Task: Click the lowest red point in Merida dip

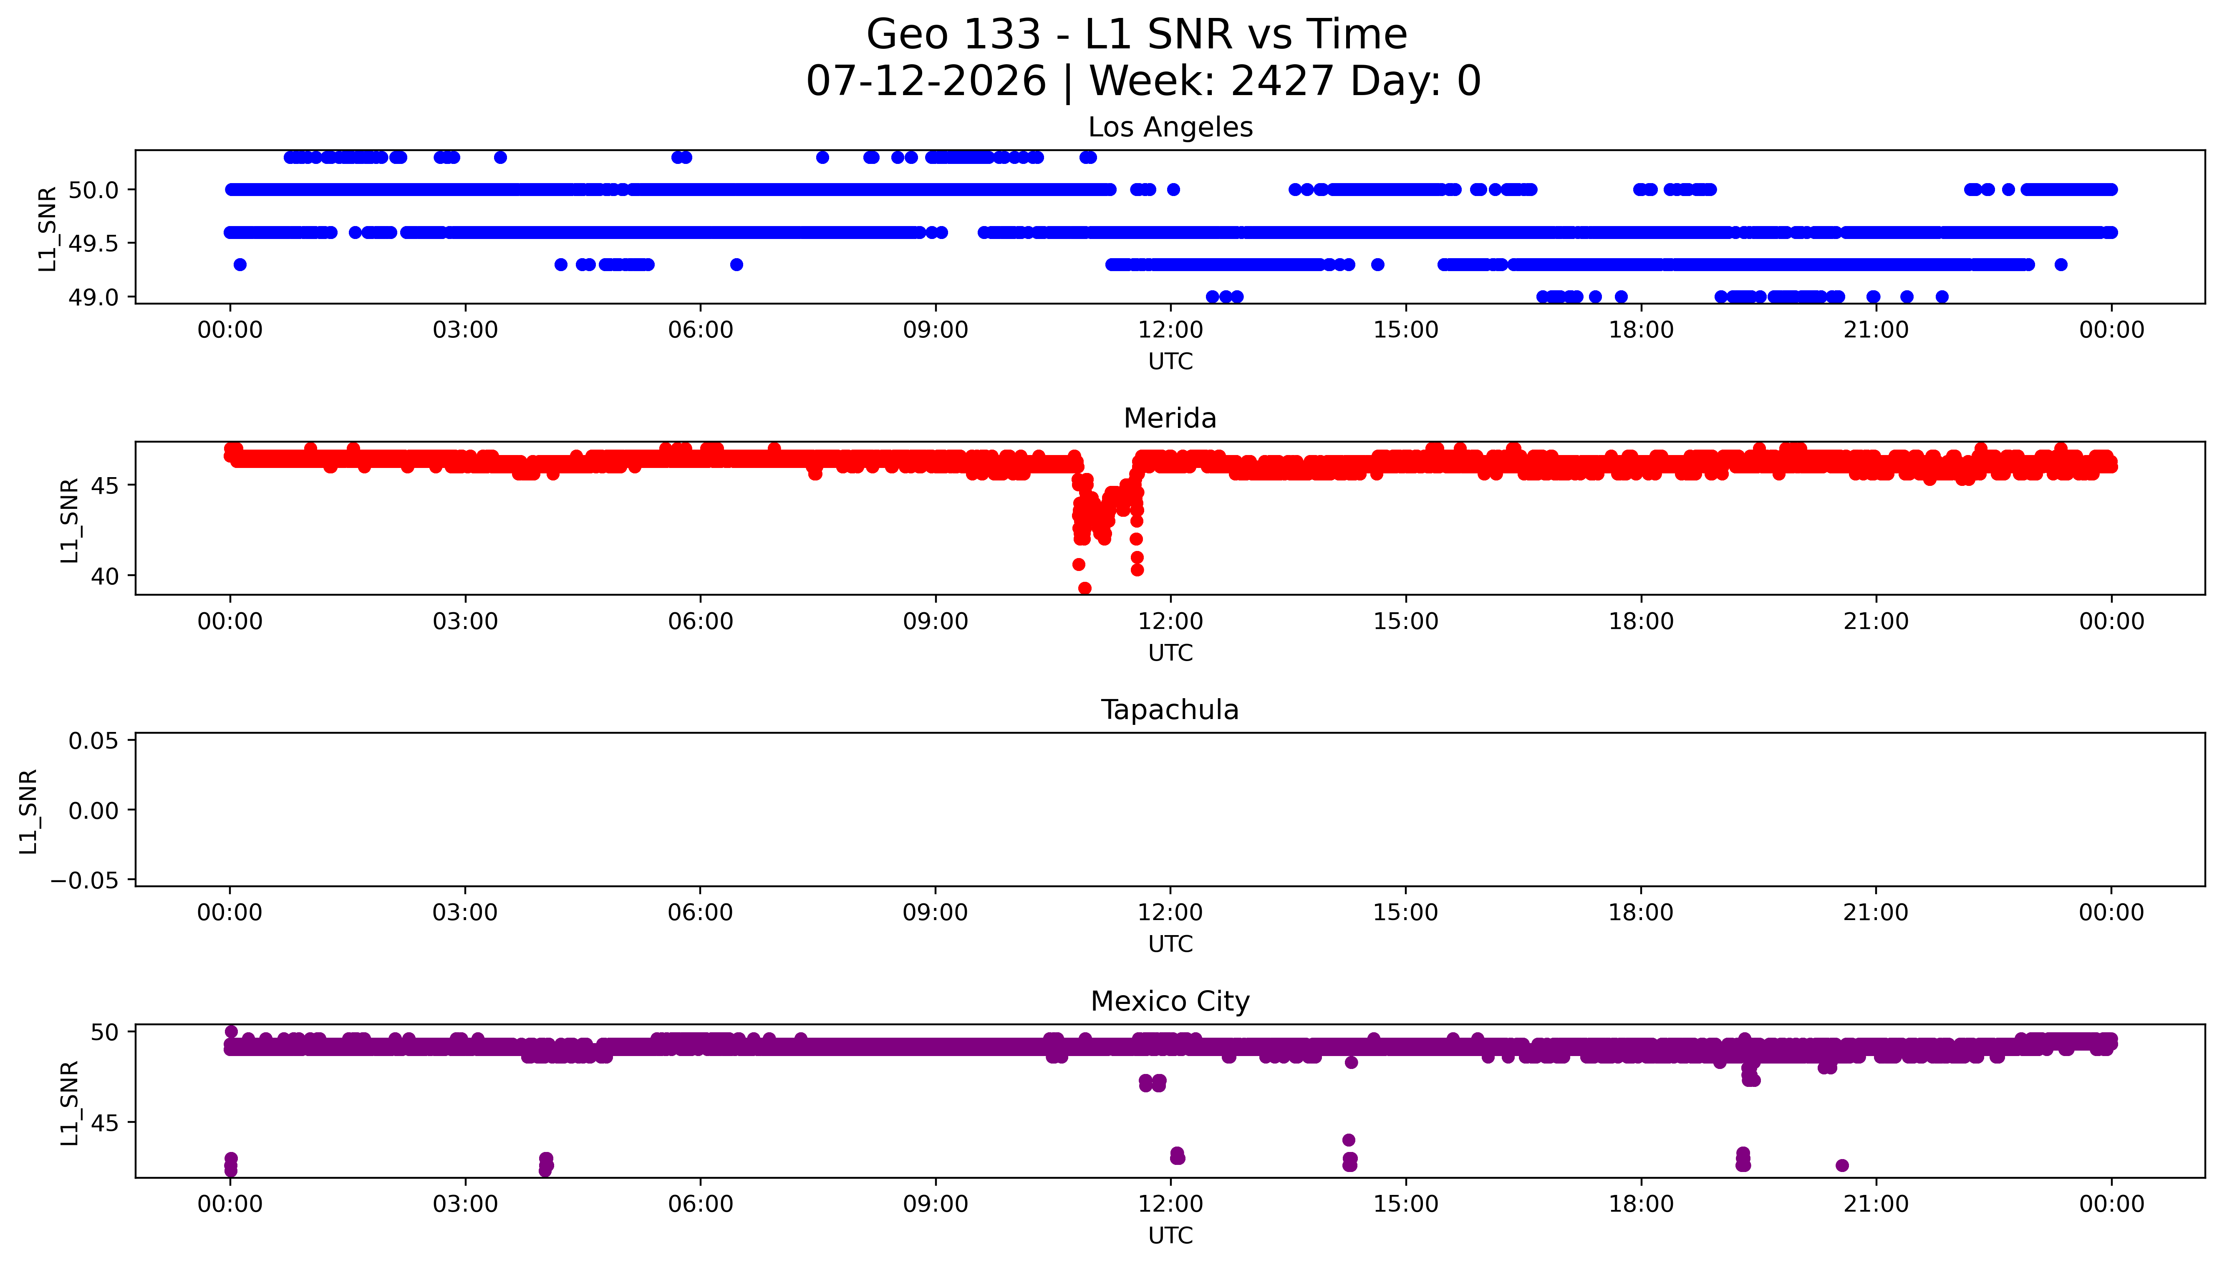Action: (1085, 588)
